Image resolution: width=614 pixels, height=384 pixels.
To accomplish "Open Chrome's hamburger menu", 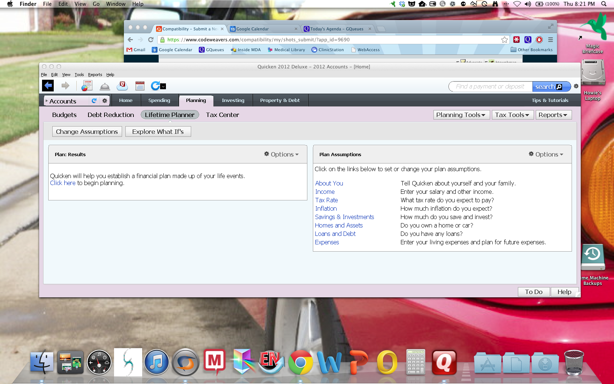I will point(550,39).
